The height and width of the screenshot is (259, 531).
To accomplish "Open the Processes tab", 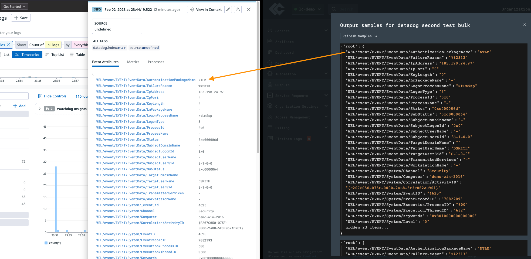I will point(156,62).
